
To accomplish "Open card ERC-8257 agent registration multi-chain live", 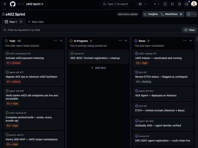I will 162,140.
